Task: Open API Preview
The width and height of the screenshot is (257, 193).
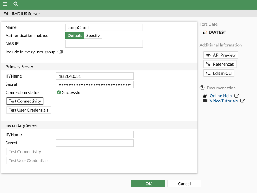Action: tap(221, 55)
